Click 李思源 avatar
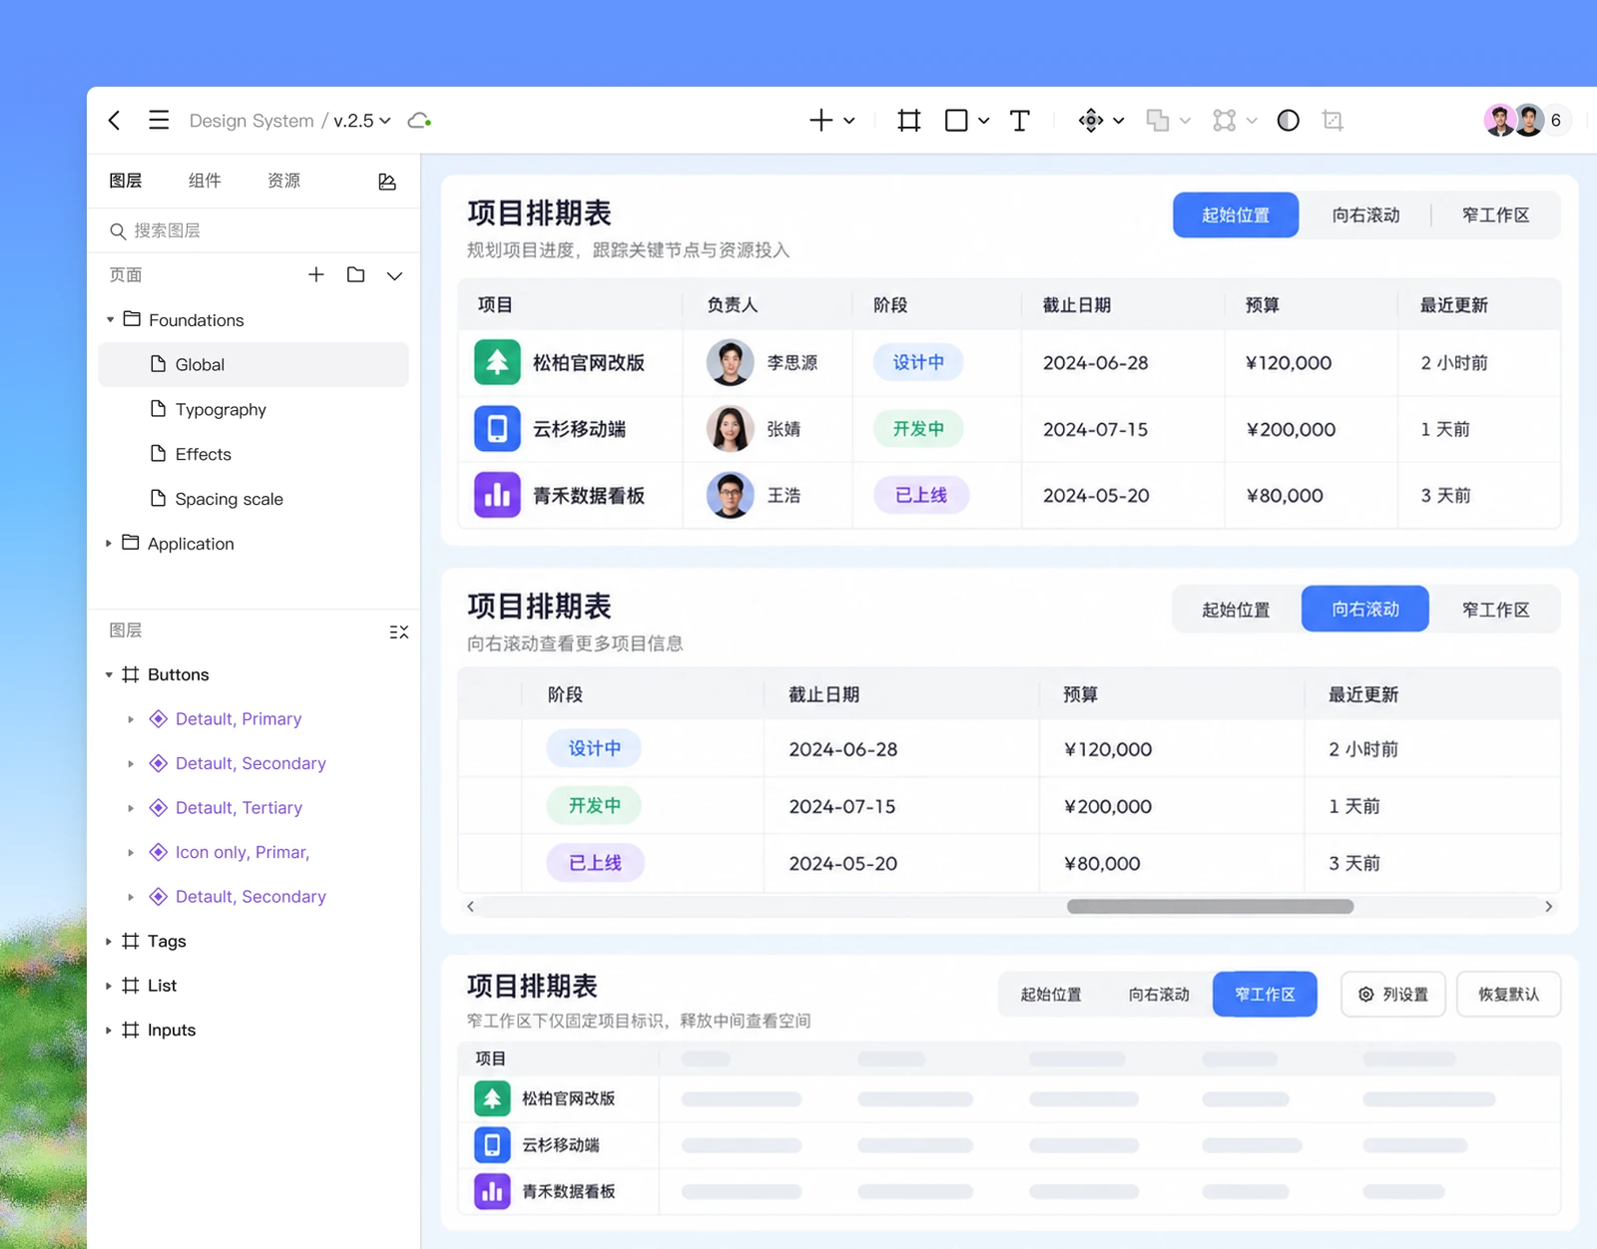The height and width of the screenshot is (1249, 1597). pyautogui.click(x=730, y=362)
